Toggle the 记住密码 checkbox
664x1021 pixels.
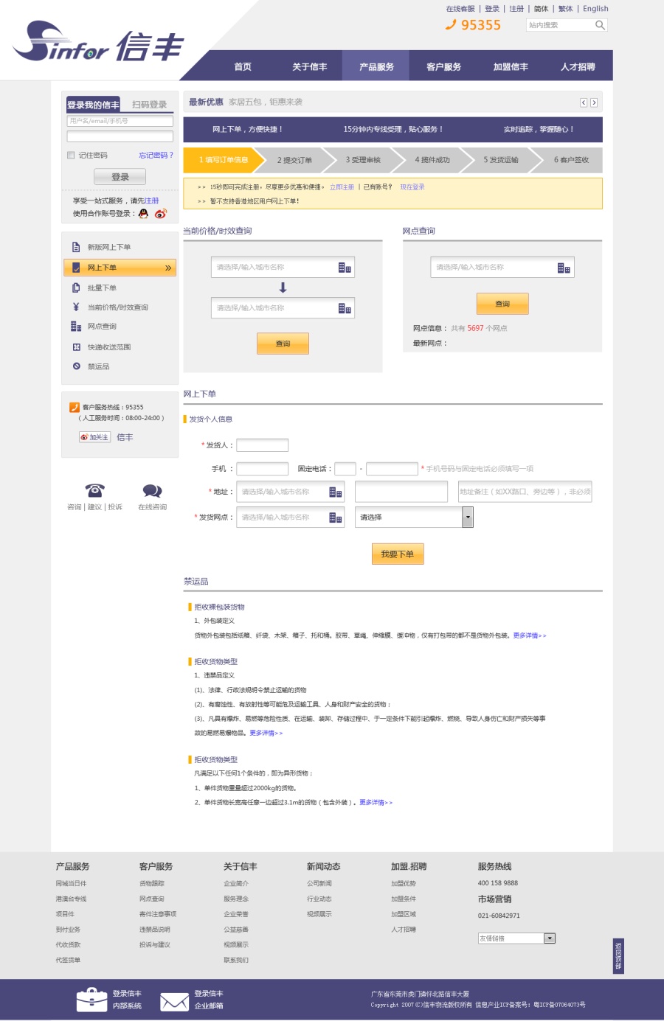pos(71,155)
